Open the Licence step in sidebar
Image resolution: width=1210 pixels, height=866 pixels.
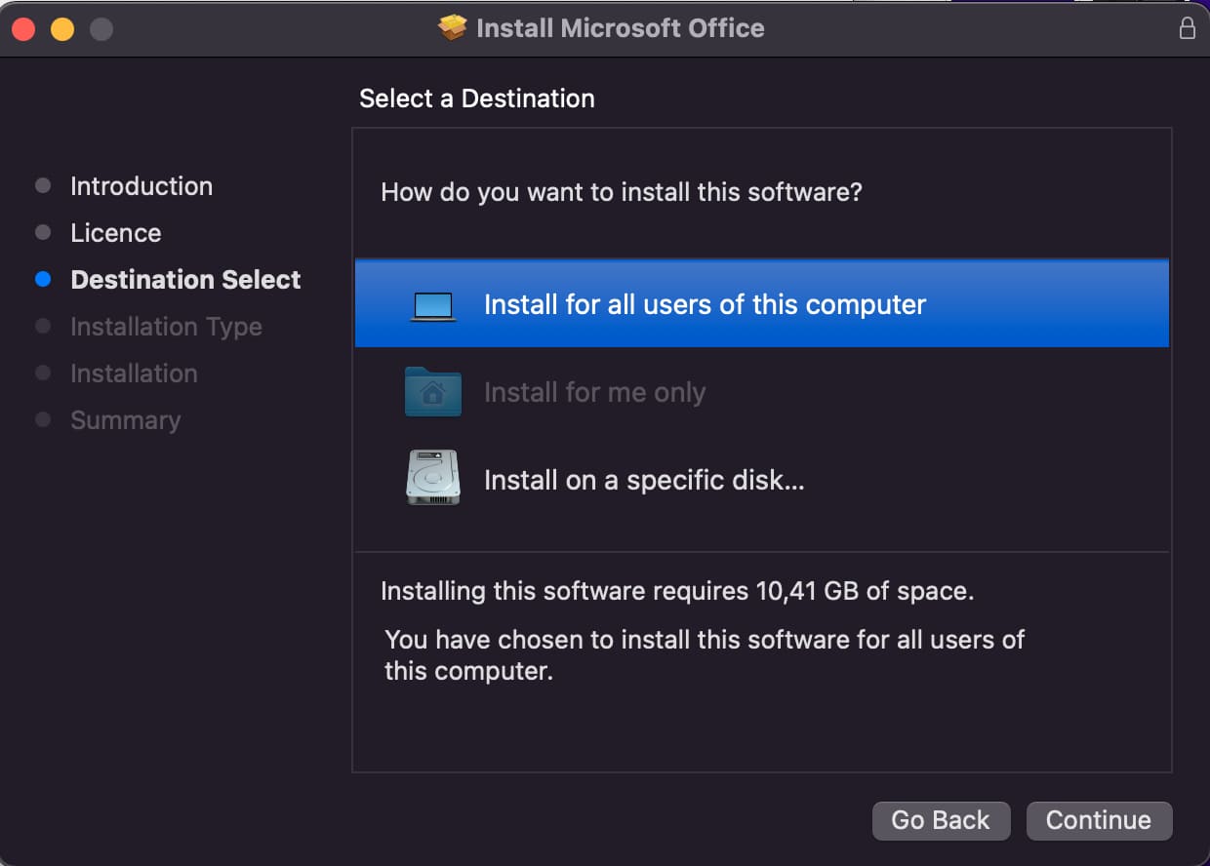116,233
